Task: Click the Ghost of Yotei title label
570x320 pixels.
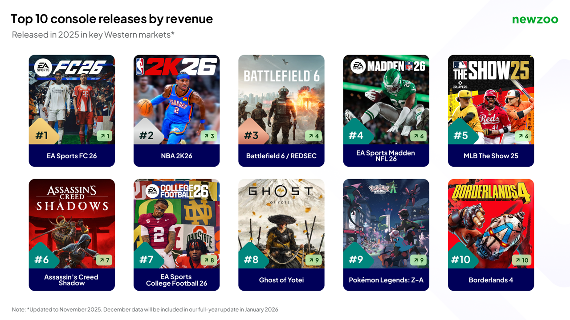Action: tap(281, 280)
